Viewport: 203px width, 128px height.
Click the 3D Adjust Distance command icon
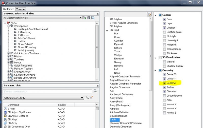tap(5, 116)
